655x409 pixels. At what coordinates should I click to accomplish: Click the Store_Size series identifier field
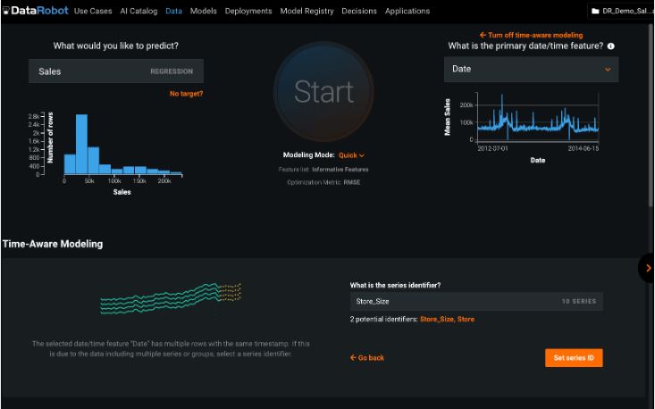point(476,301)
